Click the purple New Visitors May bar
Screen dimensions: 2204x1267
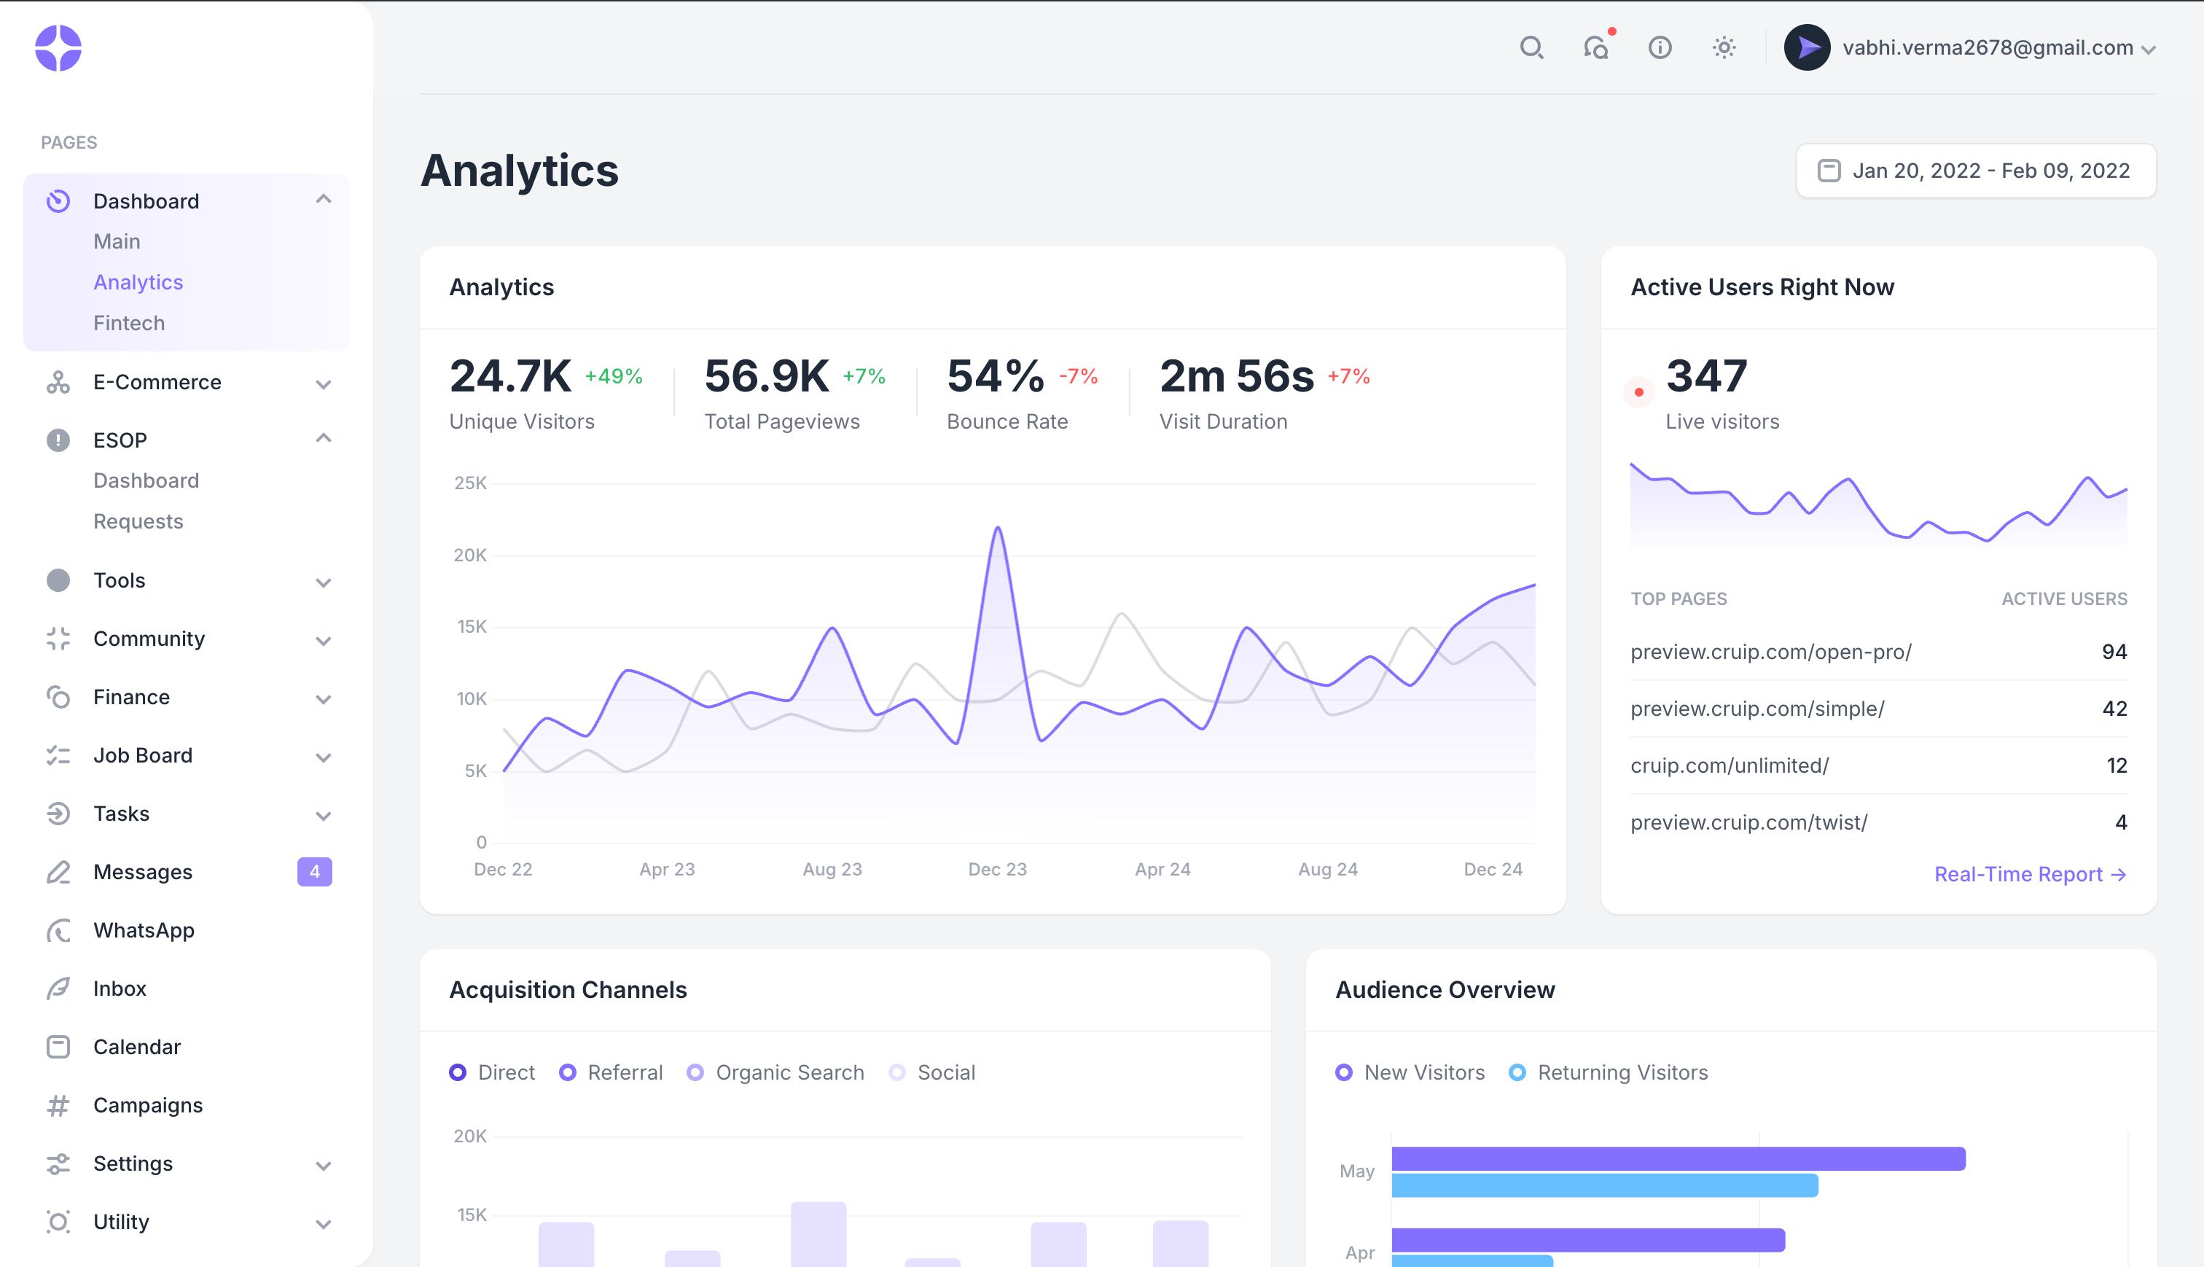pyautogui.click(x=1677, y=1158)
